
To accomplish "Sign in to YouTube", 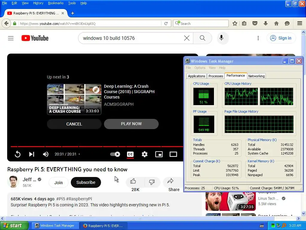I will [x=281, y=38].
